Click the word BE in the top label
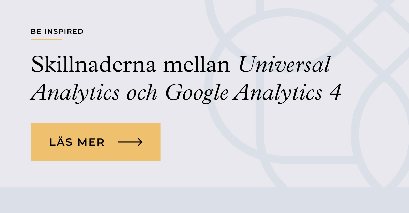Screen dimensions: 409x213 (36, 32)
